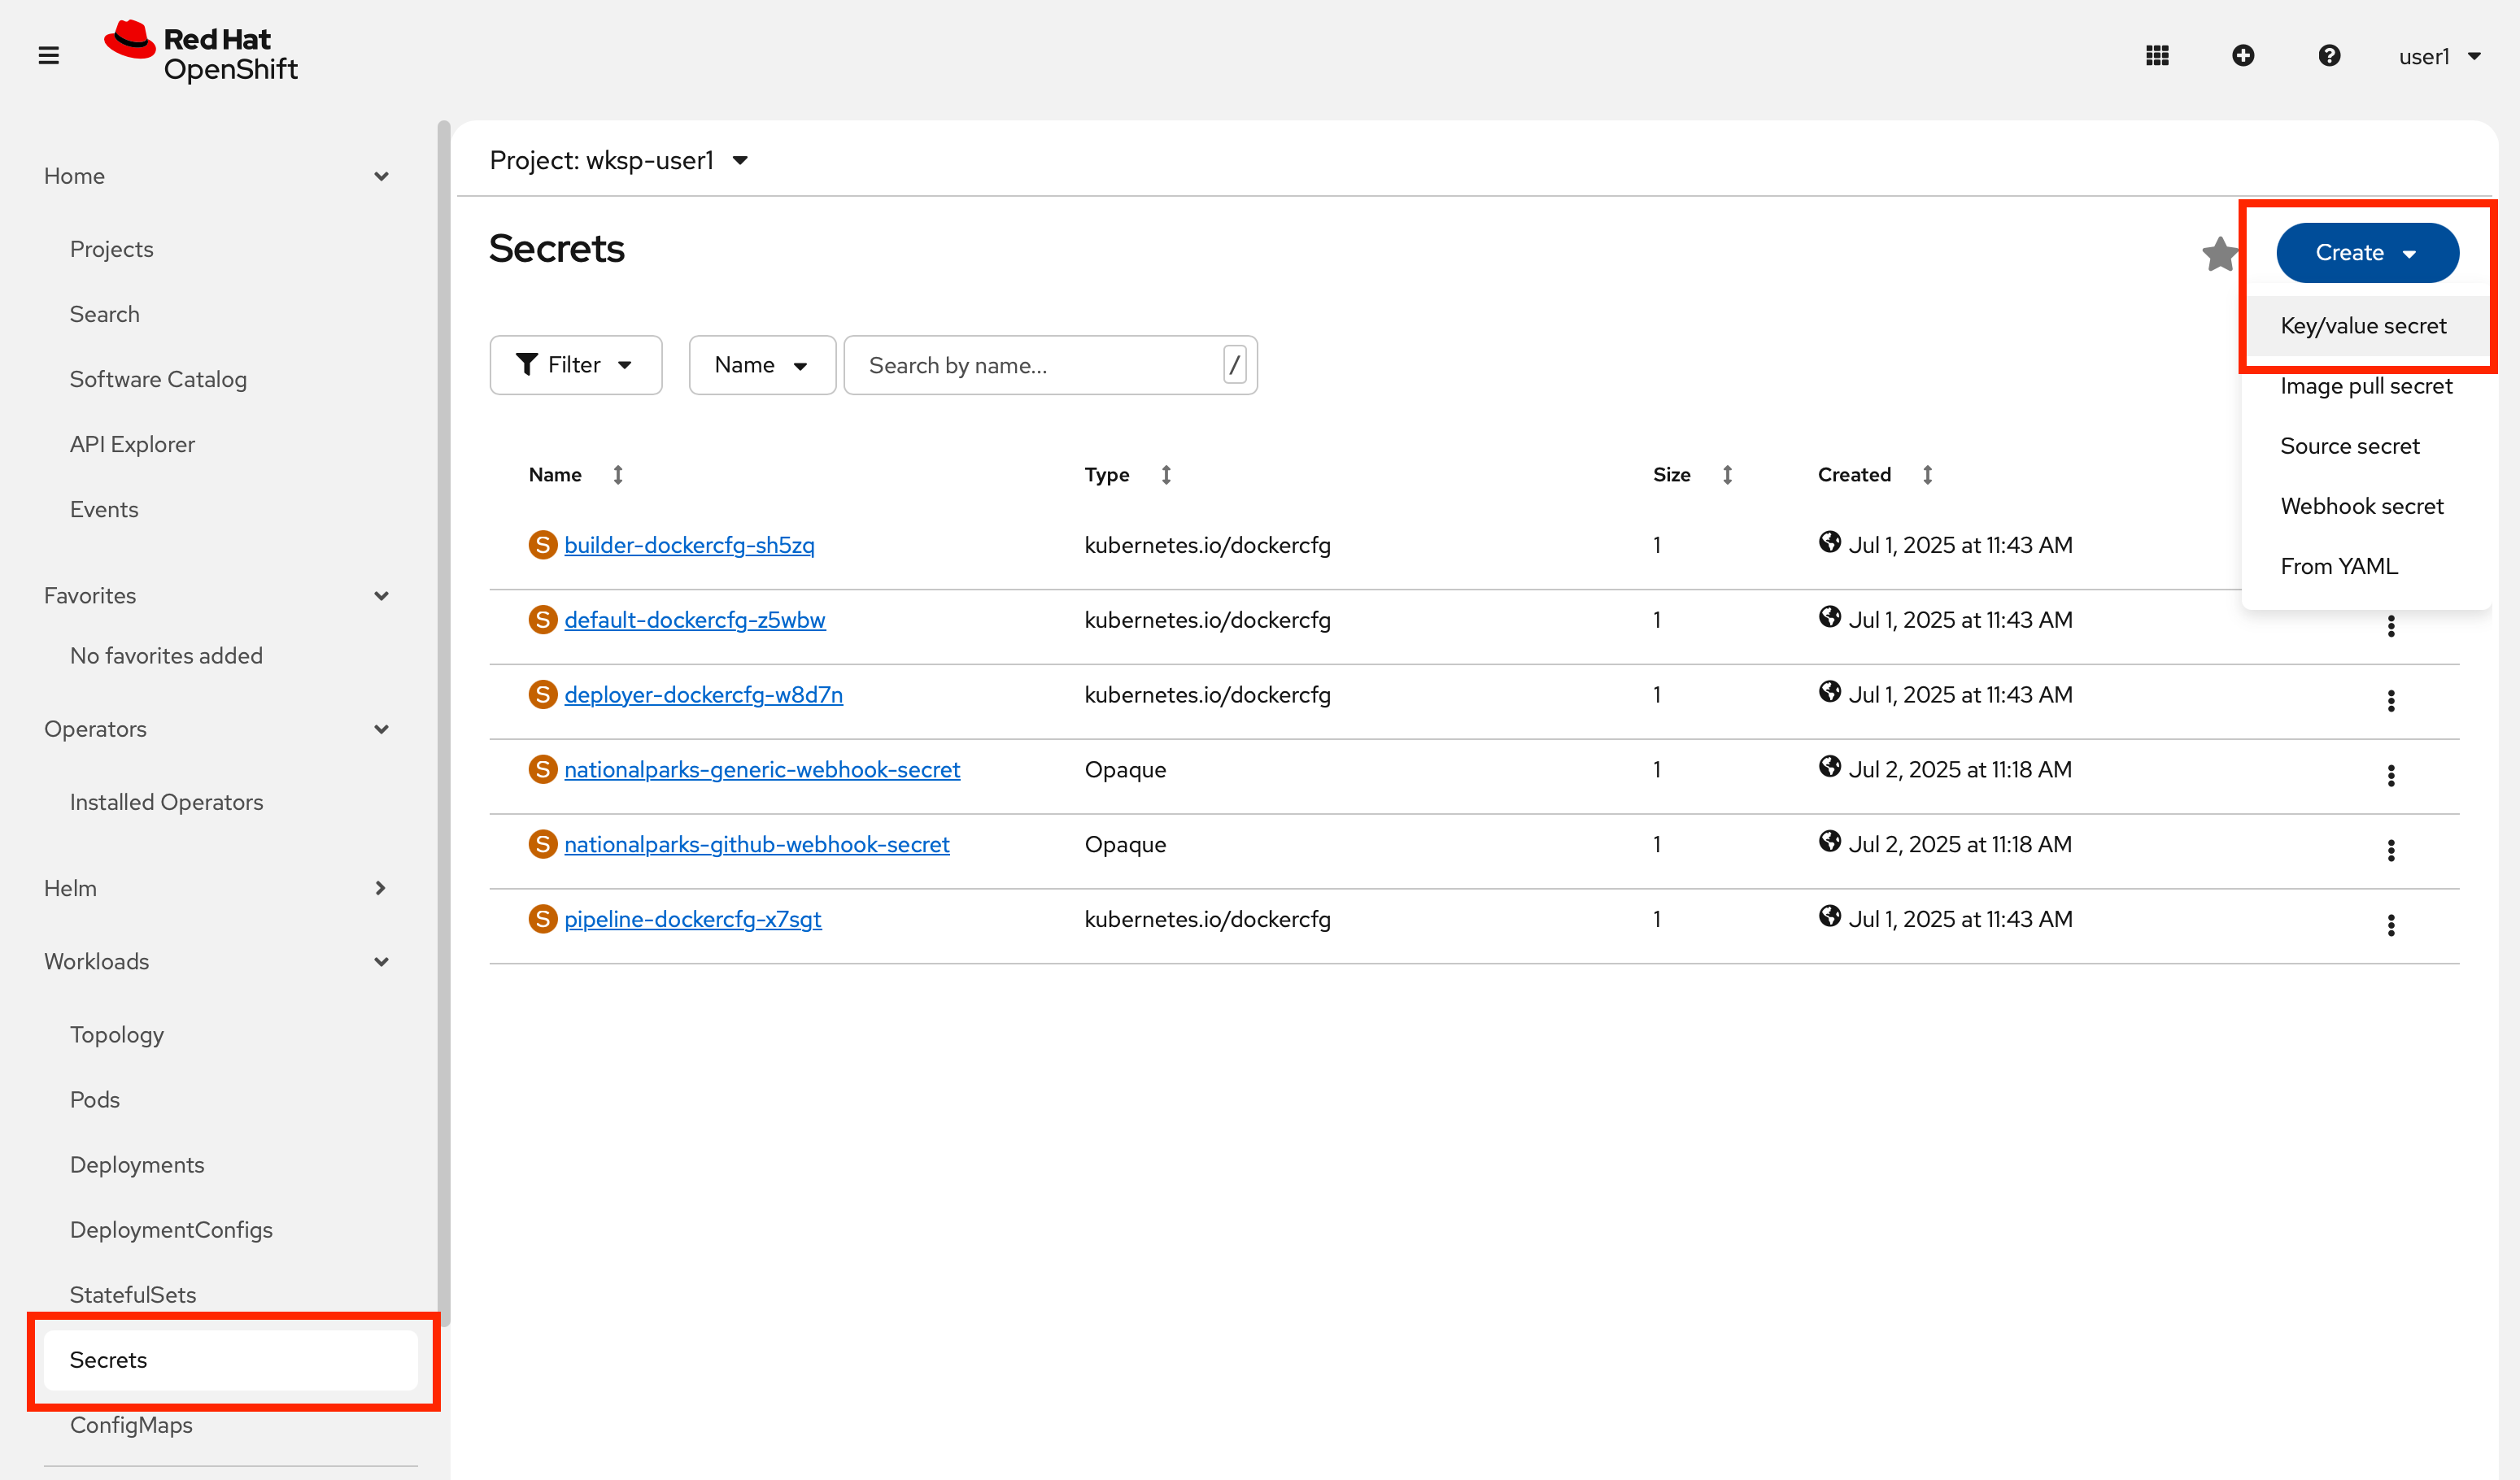This screenshot has height=1480, width=2520.
Task: Open the builder-dockercfg-sh5zq secret link
Action: (689, 545)
